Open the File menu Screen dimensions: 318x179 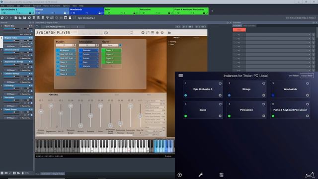pos(3,6)
